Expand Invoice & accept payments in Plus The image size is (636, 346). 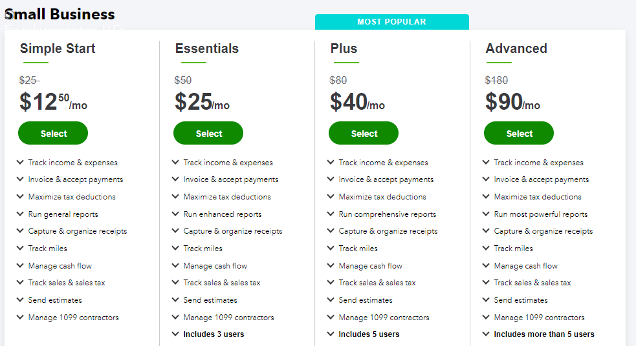380,179
